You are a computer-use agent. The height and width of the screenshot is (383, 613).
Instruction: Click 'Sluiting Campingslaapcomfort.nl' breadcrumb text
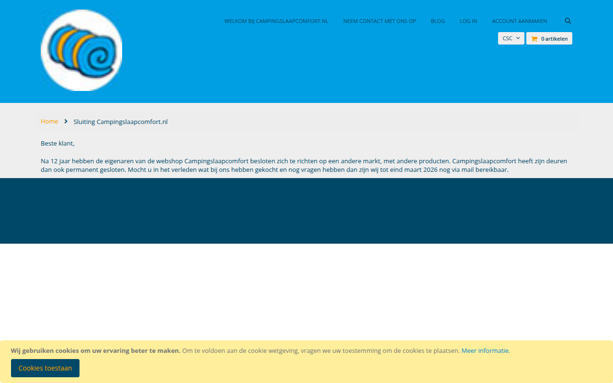(121, 122)
